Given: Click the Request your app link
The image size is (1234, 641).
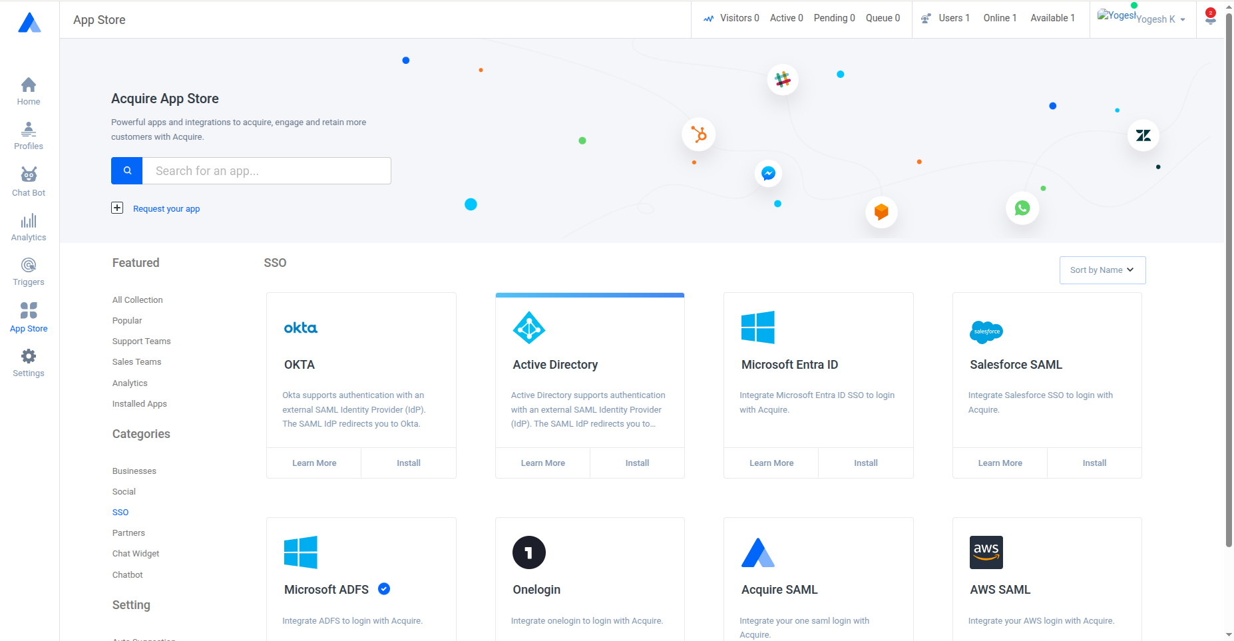Looking at the screenshot, I should coord(166,209).
